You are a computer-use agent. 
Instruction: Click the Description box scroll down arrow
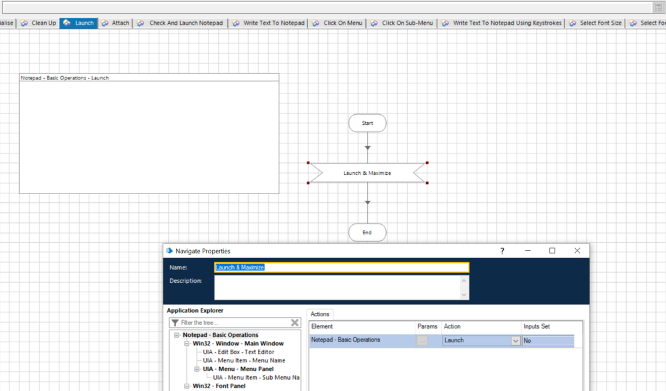(464, 294)
